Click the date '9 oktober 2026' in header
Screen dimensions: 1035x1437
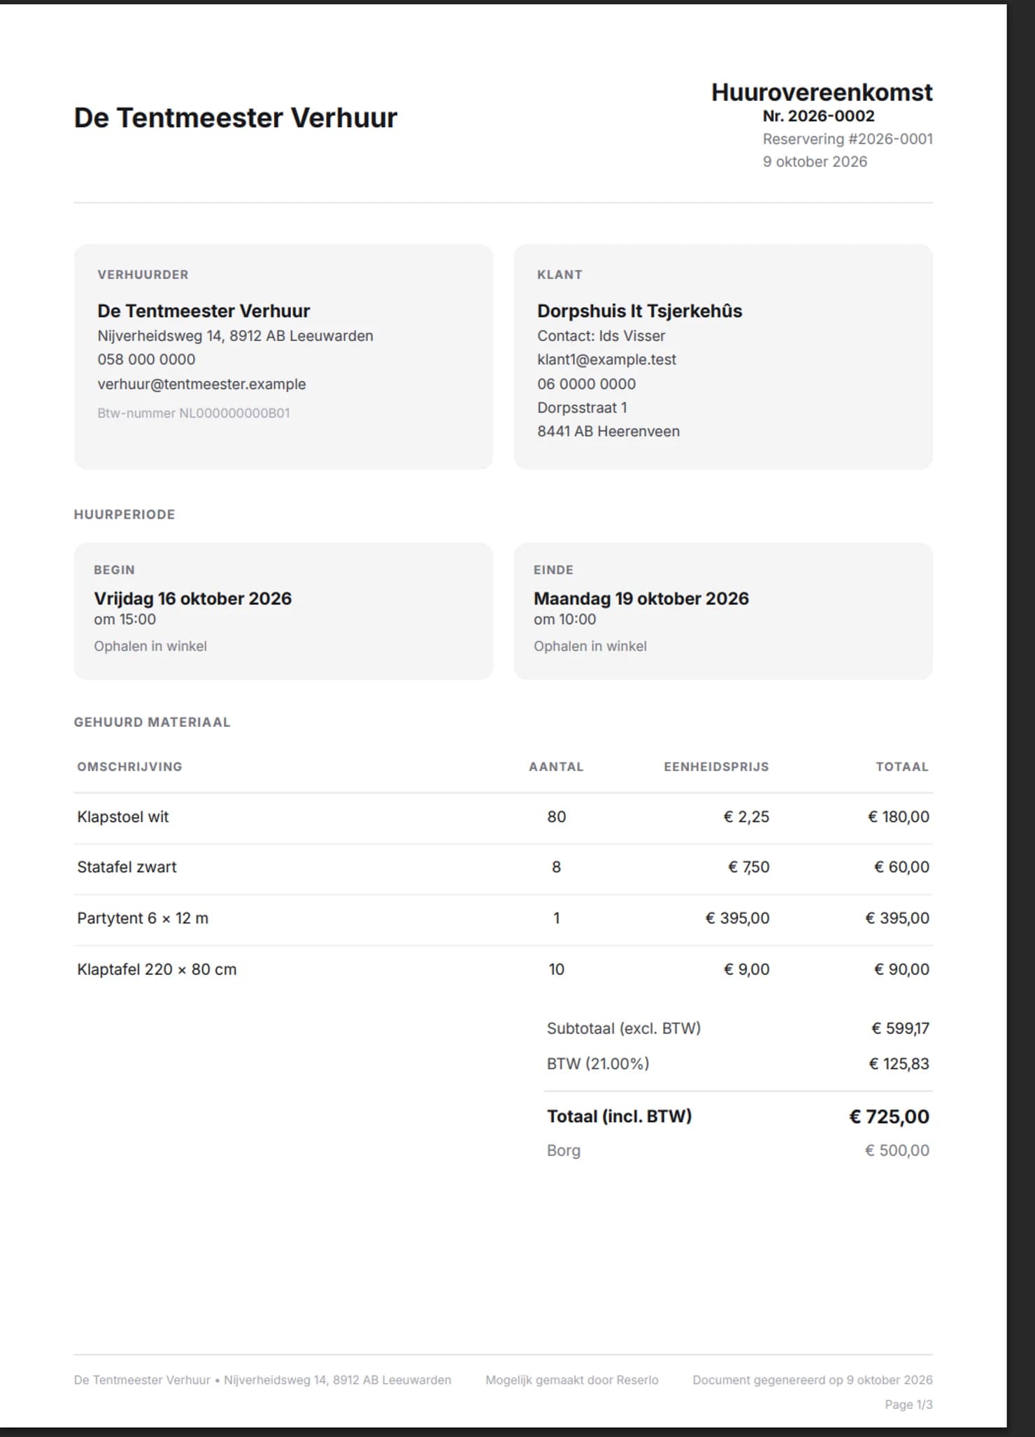click(x=815, y=161)
